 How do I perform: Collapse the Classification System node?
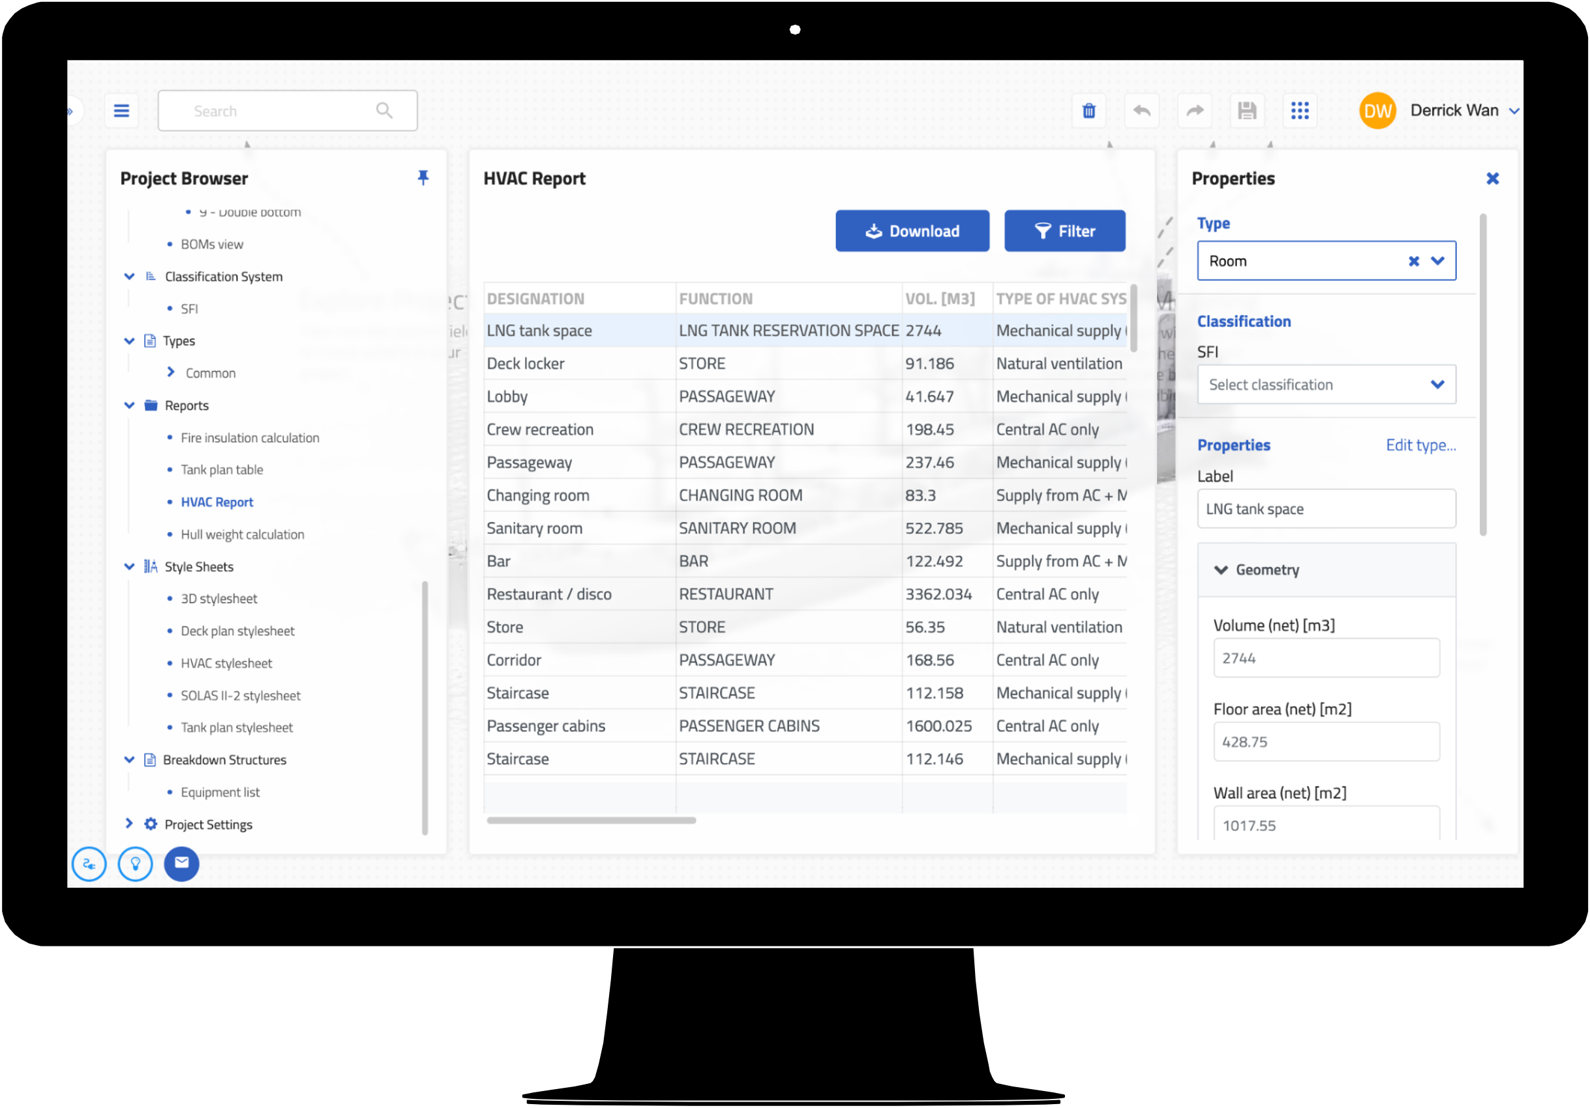coord(129,276)
